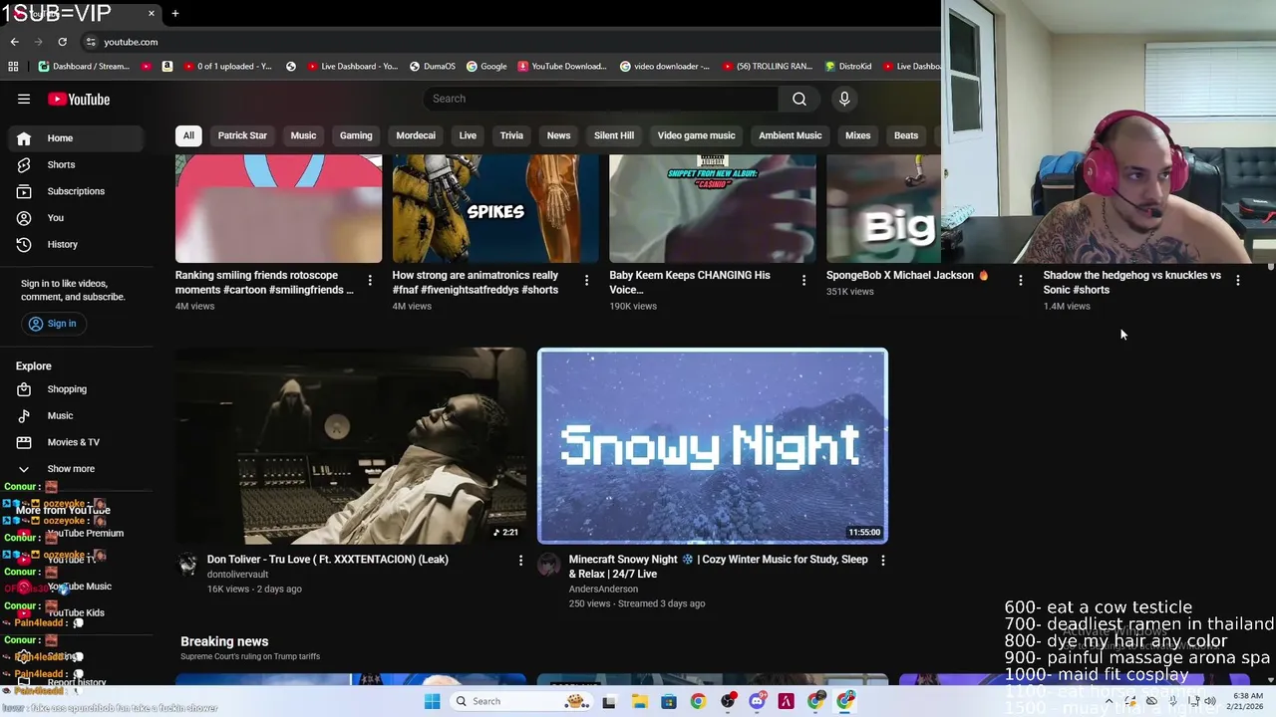The width and height of the screenshot is (1276, 717).
Task: Open Shopping under Explore
Action: tap(76, 389)
